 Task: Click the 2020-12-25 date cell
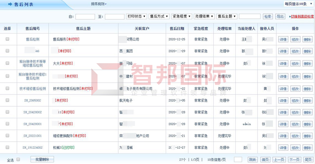tap(177, 39)
